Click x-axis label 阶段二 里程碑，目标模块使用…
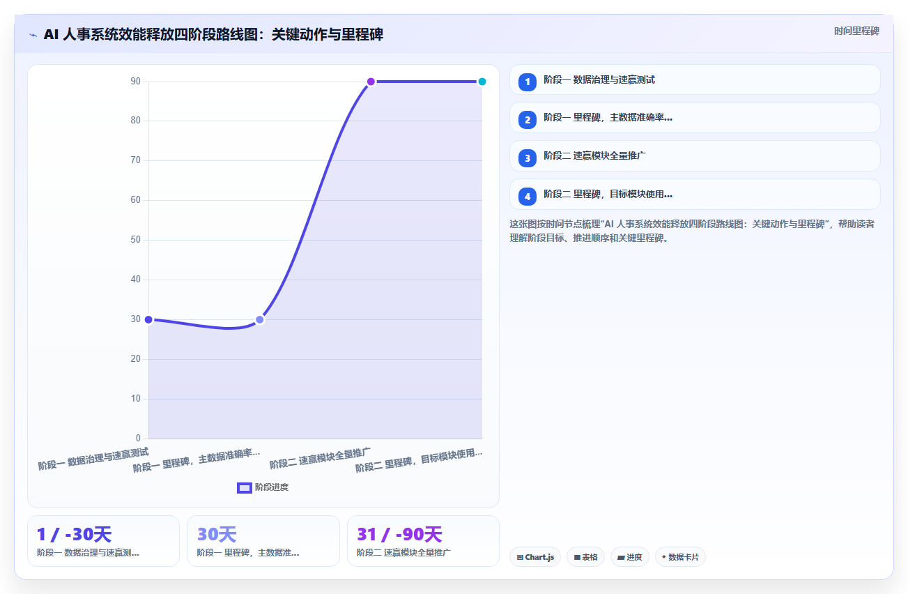908x594 pixels. click(x=419, y=462)
